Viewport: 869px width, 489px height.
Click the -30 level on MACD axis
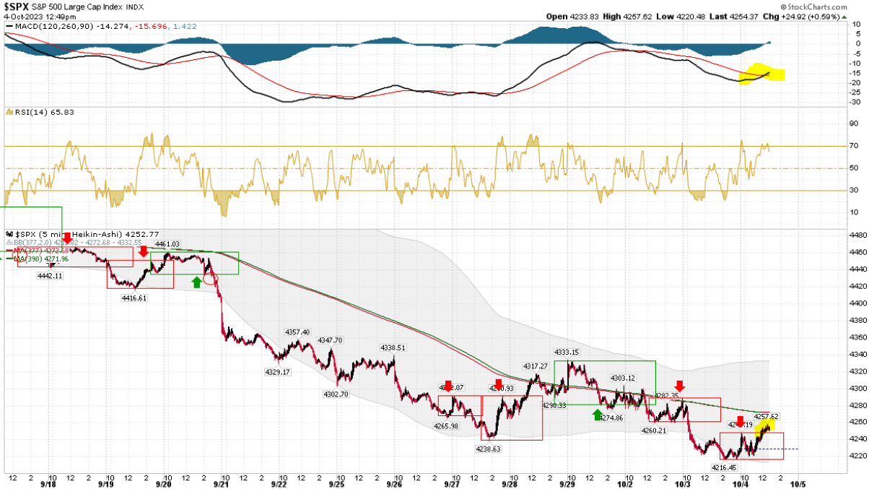(x=857, y=101)
